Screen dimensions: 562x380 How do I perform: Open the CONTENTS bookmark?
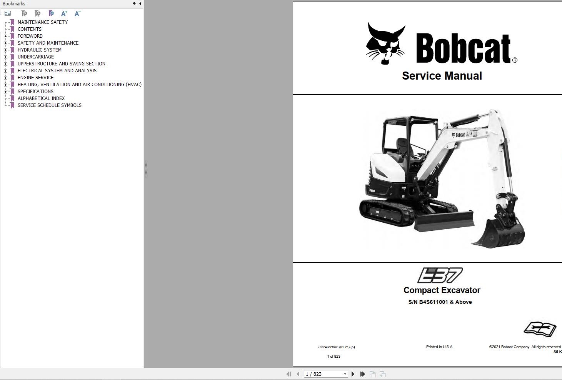pyautogui.click(x=29, y=29)
